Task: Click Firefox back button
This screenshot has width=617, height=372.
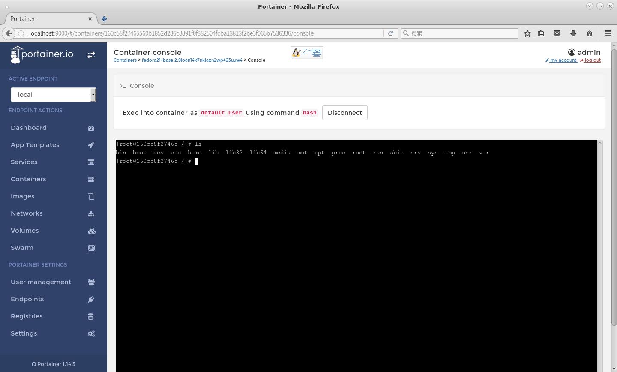Action: [x=9, y=33]
